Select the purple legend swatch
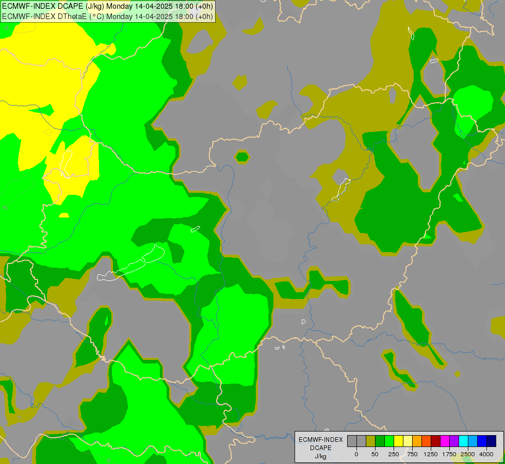 454,441
